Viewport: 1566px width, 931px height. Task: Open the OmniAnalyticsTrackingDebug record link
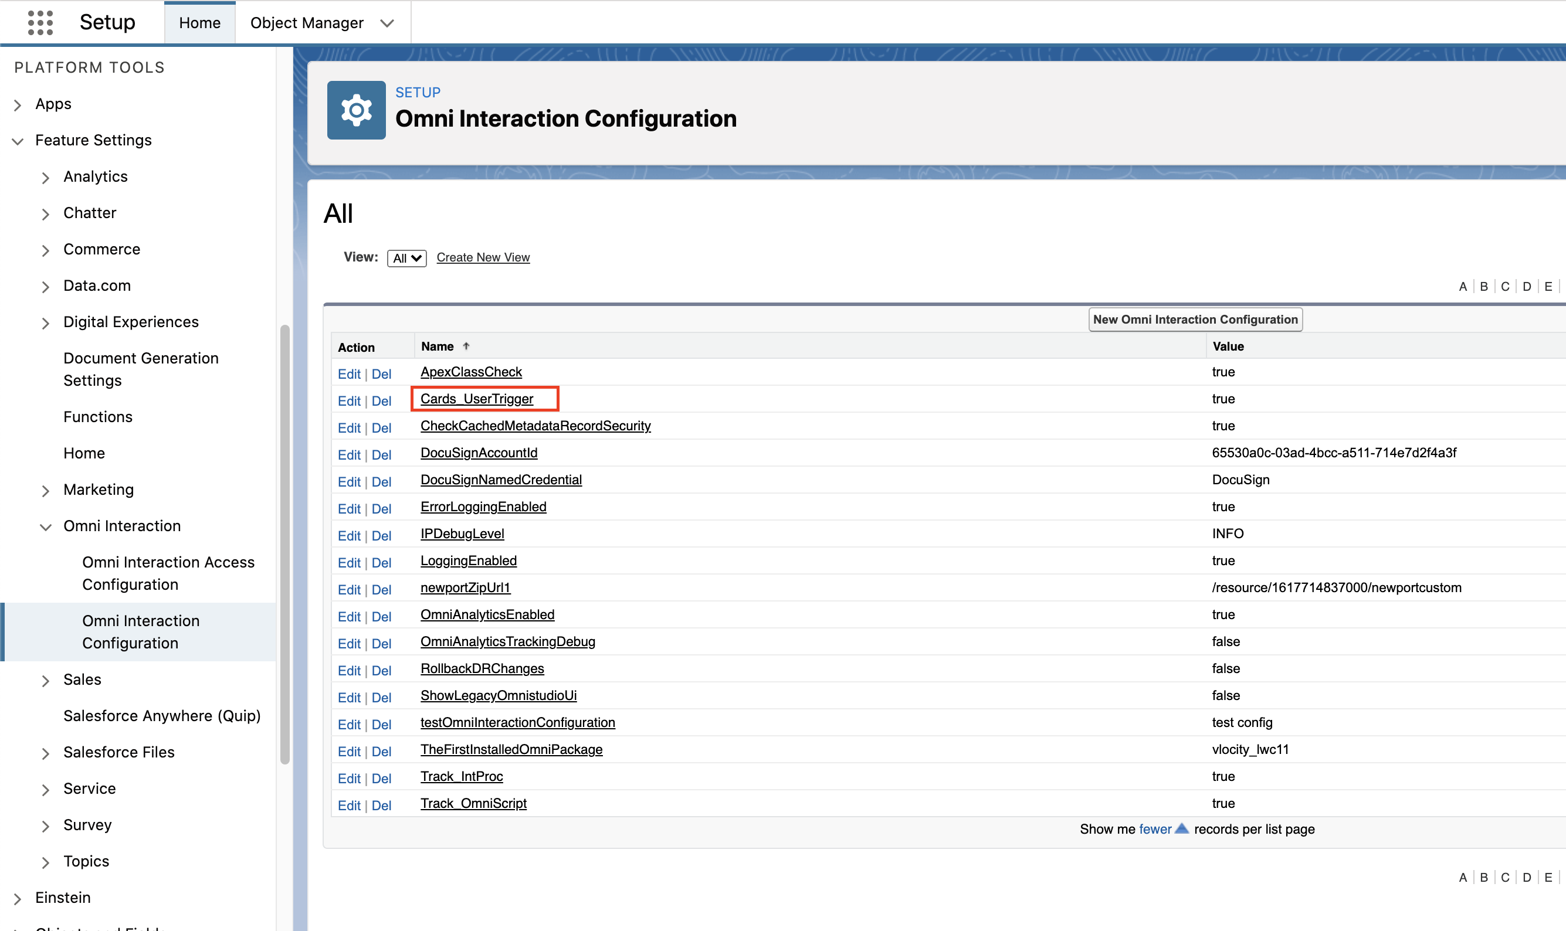(508, 642)
